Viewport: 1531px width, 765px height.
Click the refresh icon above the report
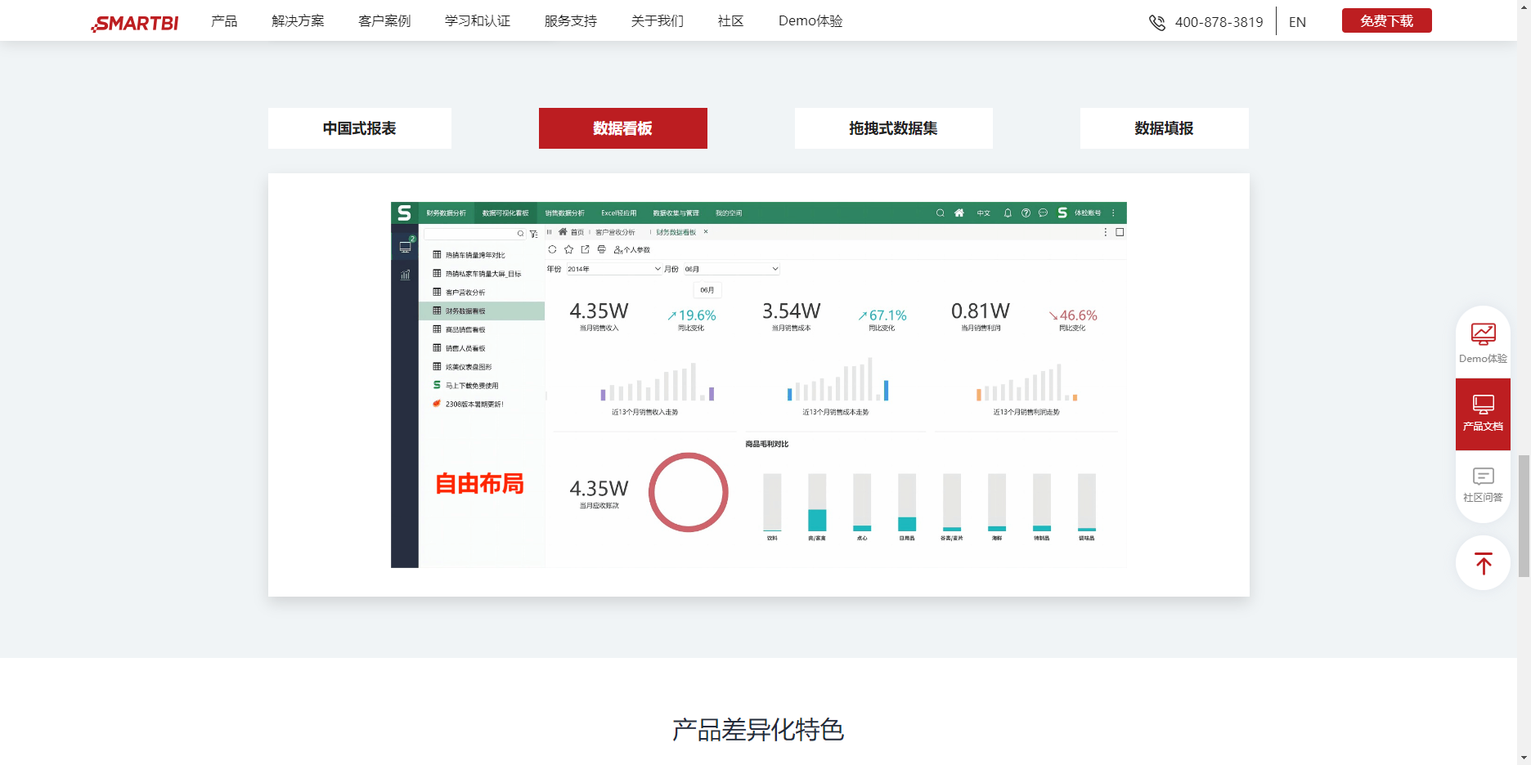tap(552, 249)
